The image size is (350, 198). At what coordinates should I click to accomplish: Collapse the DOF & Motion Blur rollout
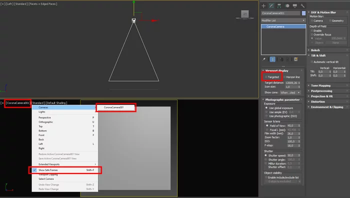click(x=323, y=12)
